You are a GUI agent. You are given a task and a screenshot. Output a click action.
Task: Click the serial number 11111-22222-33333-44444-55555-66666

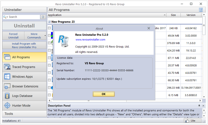[109, 70]
